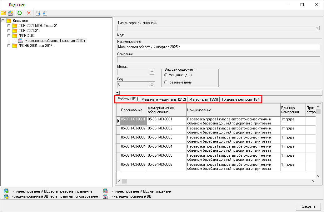Click the new price type toolbar icon
This screenshot has width=324, height=212.
click(11, 13)
